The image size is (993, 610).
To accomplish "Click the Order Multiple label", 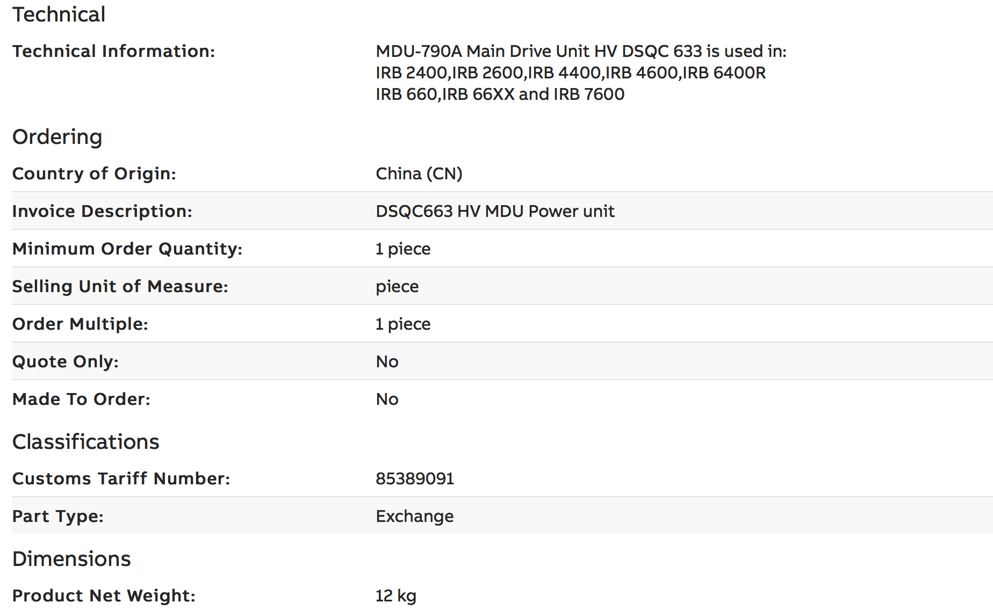I will [80, 324].
